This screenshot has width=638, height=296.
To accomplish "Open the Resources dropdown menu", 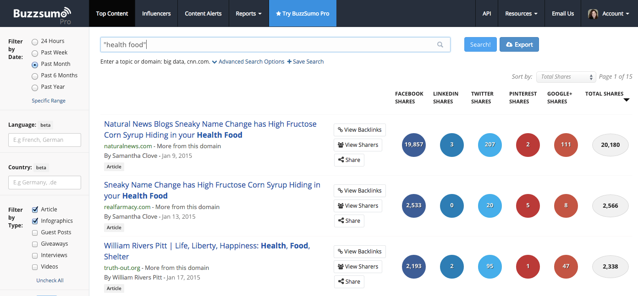I will pos(521,14).
